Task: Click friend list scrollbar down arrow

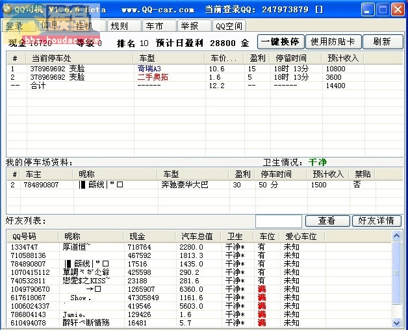Action: pyautogui.click(x=396, y=323)
